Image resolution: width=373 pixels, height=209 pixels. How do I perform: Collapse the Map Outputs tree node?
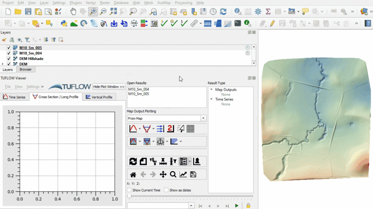pos(211,90)
